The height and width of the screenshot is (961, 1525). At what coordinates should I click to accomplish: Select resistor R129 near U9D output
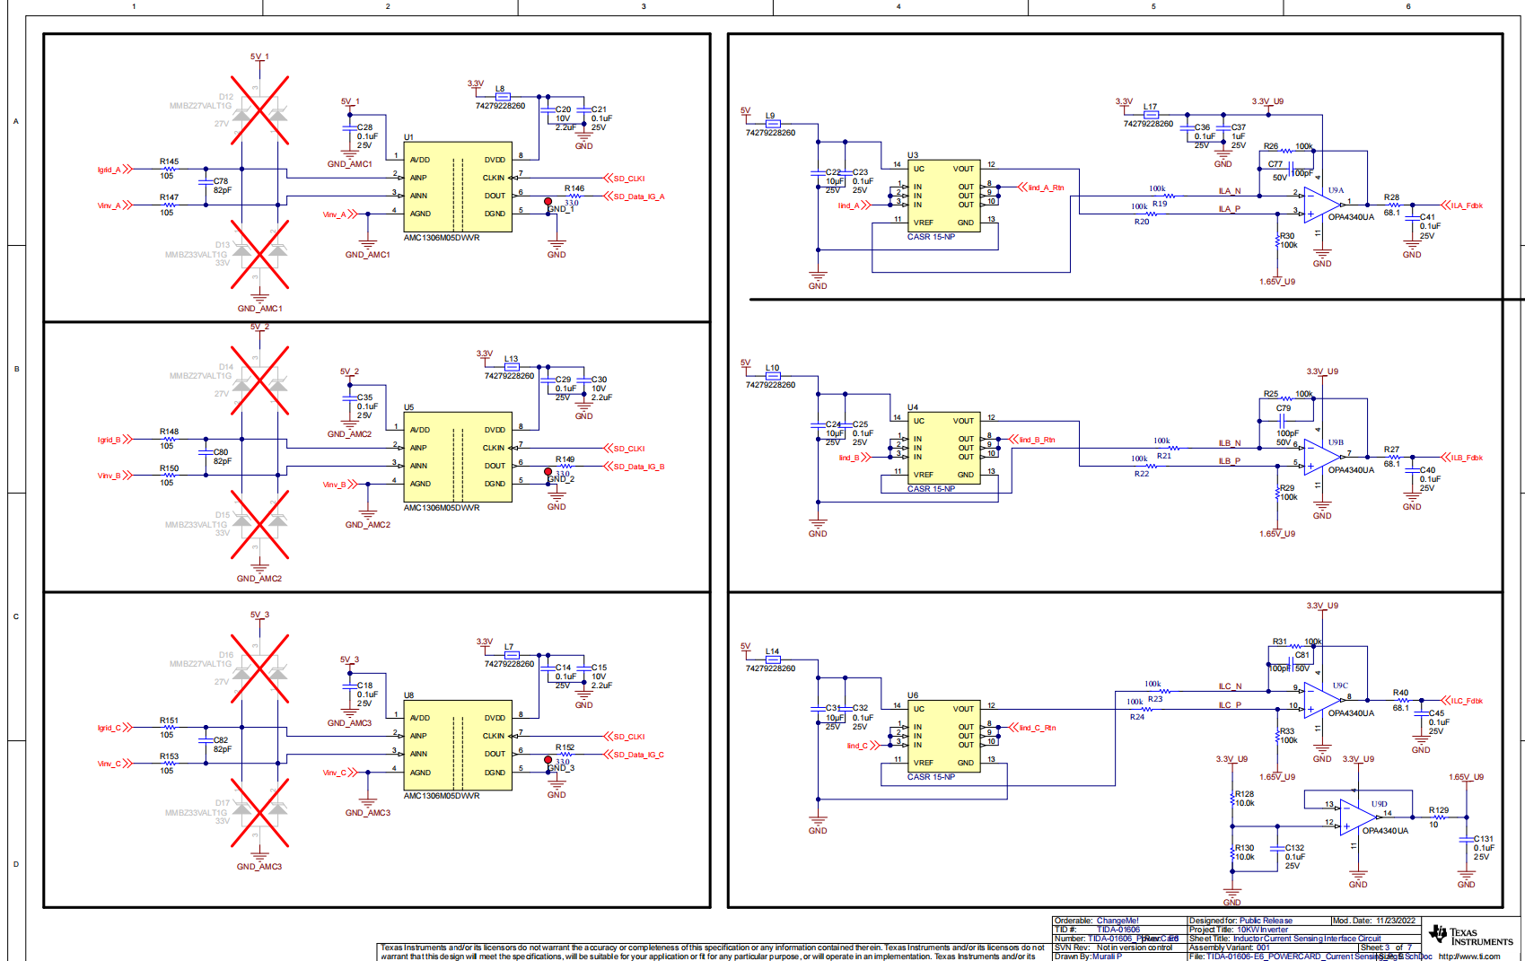(1439, 817)
